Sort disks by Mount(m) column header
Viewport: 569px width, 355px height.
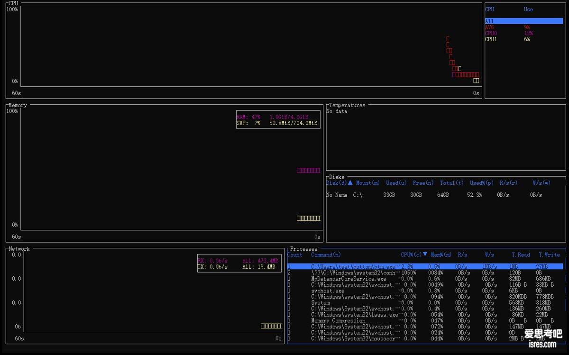pos(368,183)
